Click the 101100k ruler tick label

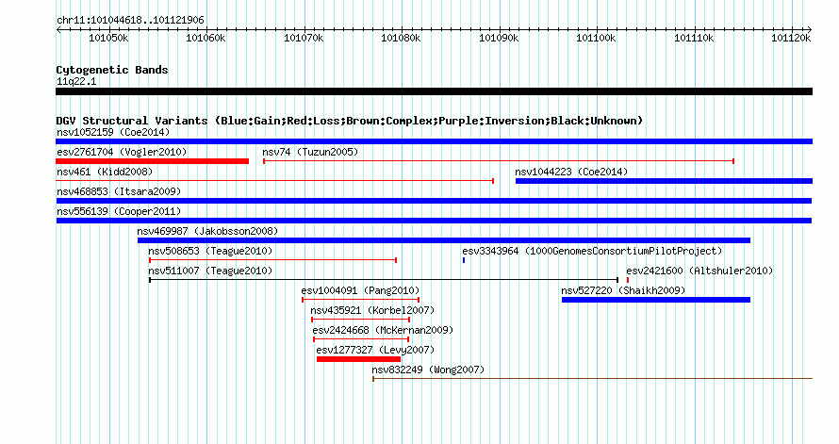coord(596,38)
